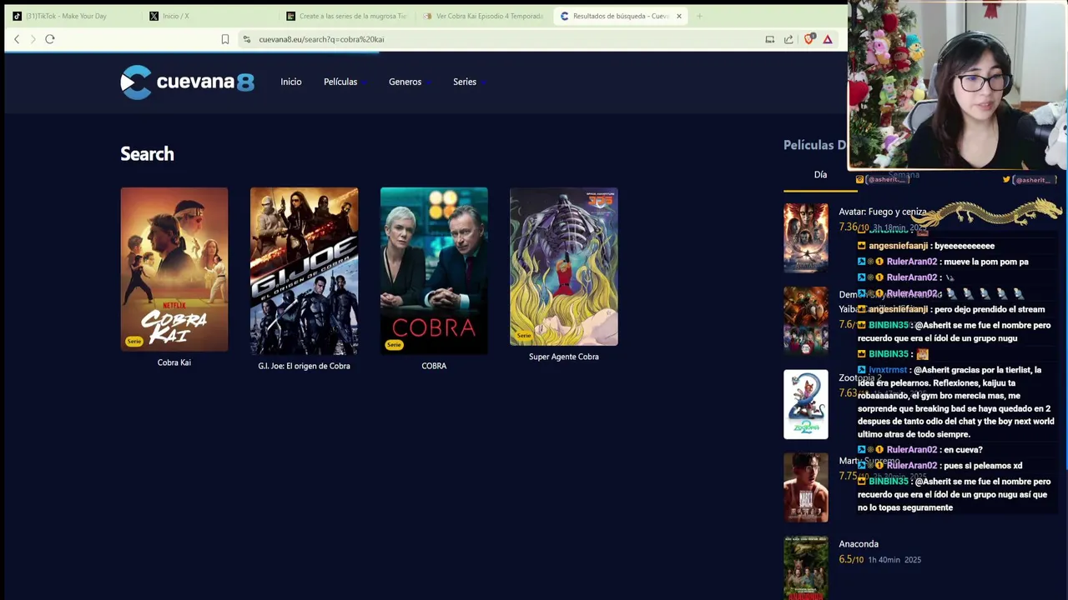This screenshot has width=1068, height=600.
Task: Open the Cobra Kai Netflix poster
Action: (174, 269)
